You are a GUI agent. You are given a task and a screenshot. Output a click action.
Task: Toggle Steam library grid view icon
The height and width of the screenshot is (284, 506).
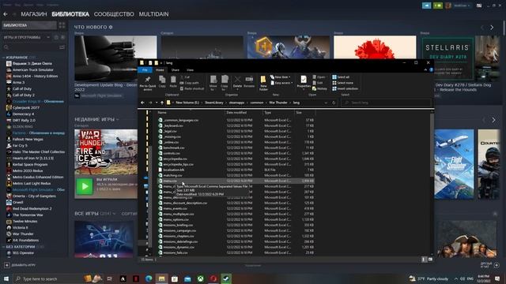tap(62, 25)
